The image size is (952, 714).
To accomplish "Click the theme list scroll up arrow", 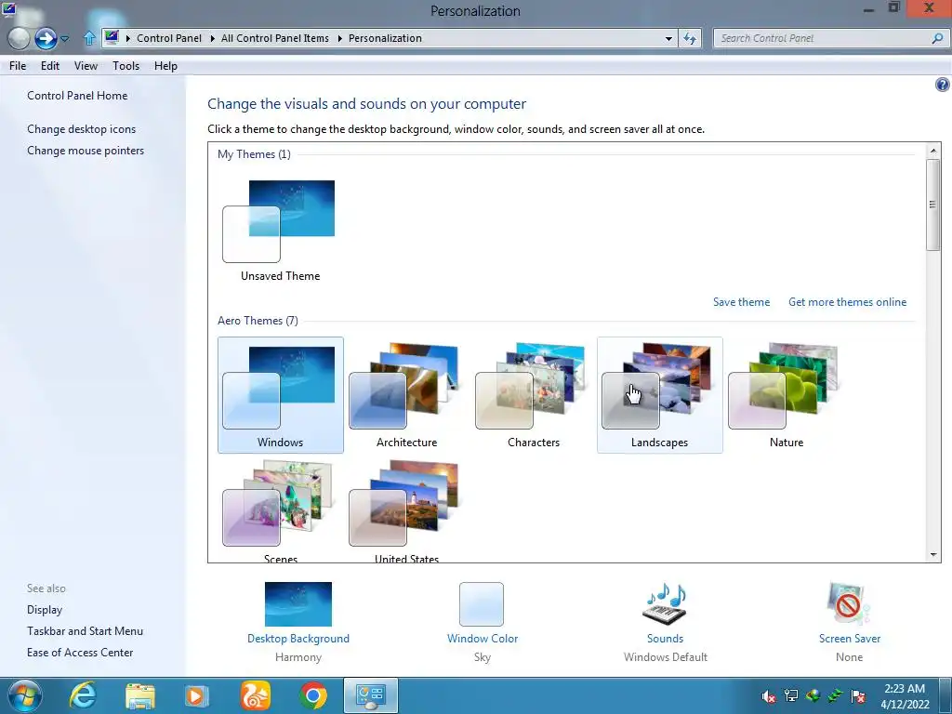I will (x=933, y=151).
